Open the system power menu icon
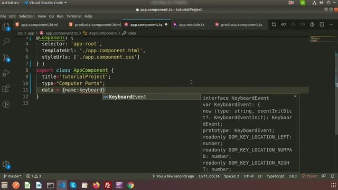The width and height of the screenshot is (338, 190). tap(328, 3)
